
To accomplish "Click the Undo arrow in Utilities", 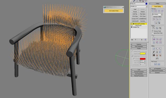I will tap(157, 58).
